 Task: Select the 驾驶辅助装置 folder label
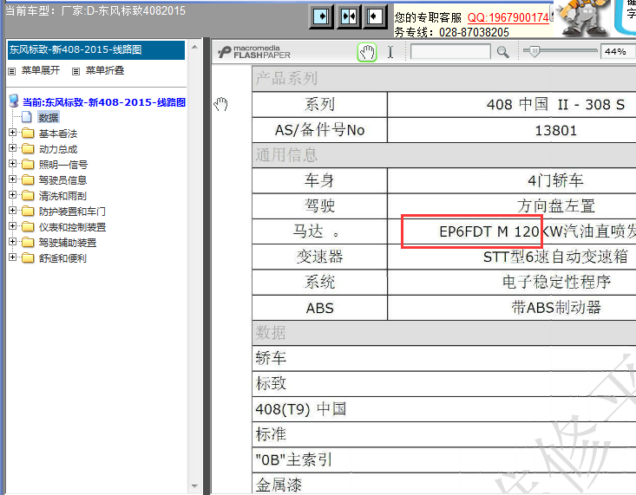click(68, 243)
